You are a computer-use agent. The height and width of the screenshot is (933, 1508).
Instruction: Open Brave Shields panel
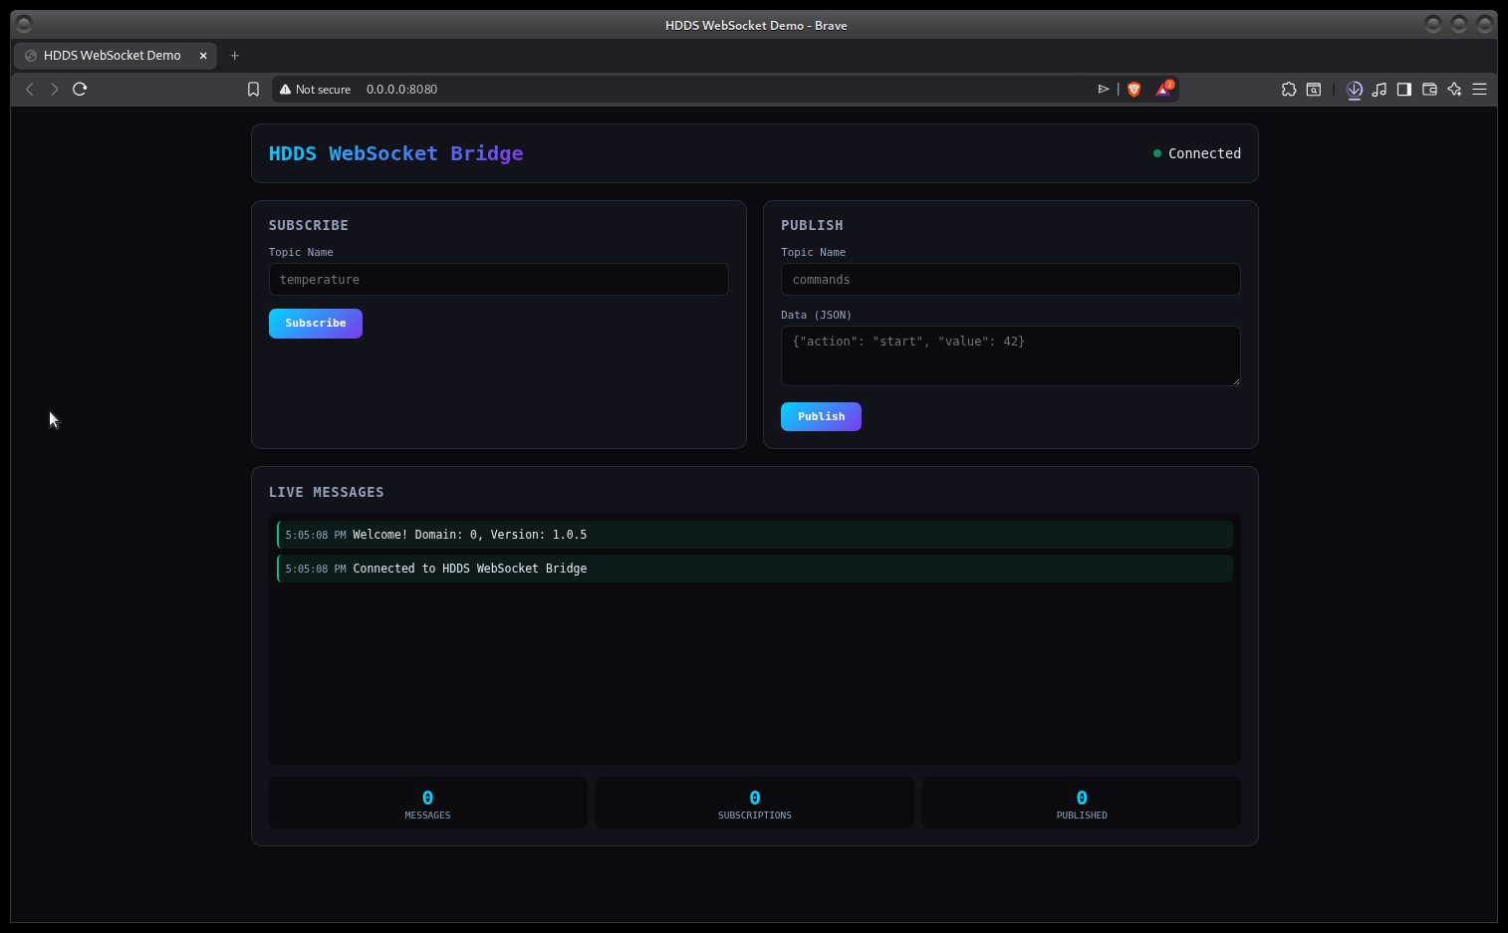click(x=1133, y=89)
